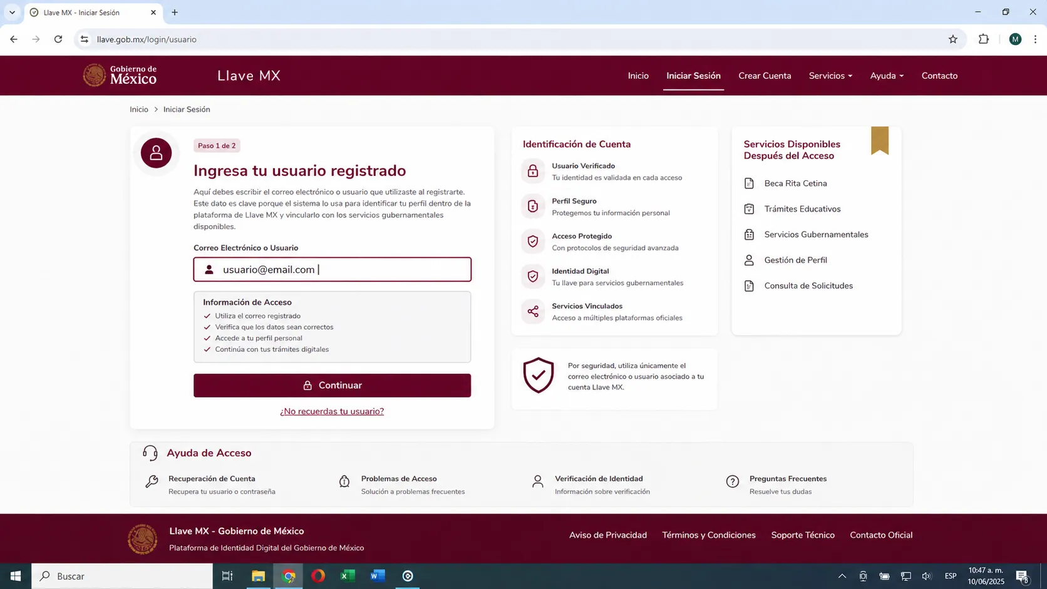
Task: Click the file icon next to Consulta de Solicitudes
Action: point(749,286)
